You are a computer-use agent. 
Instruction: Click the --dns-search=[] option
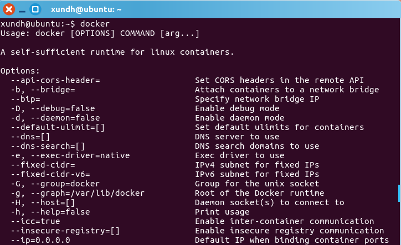[49, 146]
